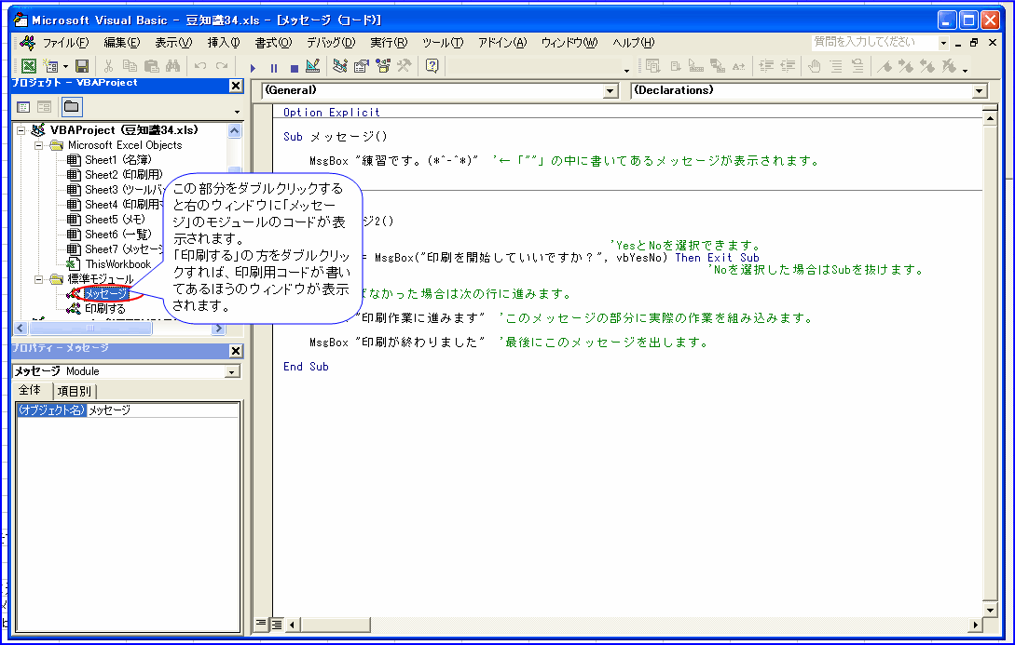Switch to the 項目別 properties tab
1015x645 pixels.
[75, 391]
